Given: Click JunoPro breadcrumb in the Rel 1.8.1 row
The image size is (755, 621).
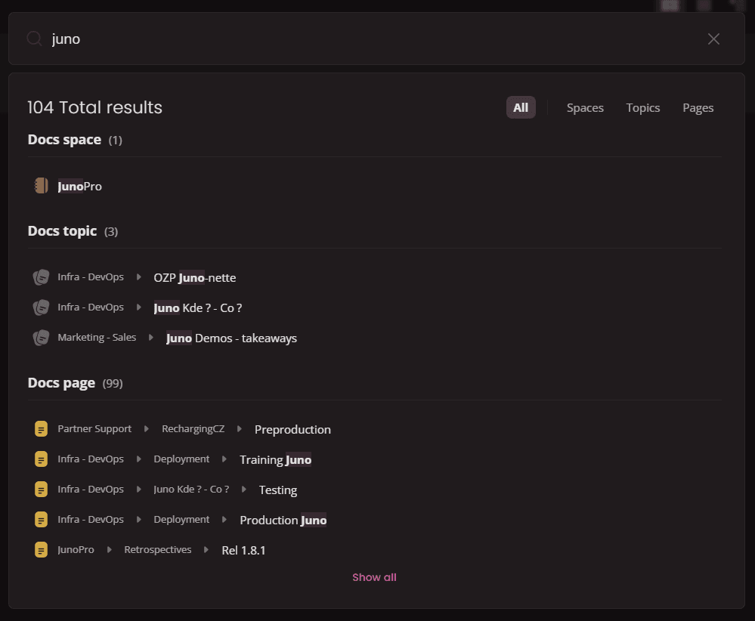Looking at the screenshot, I should click(76, 549).
